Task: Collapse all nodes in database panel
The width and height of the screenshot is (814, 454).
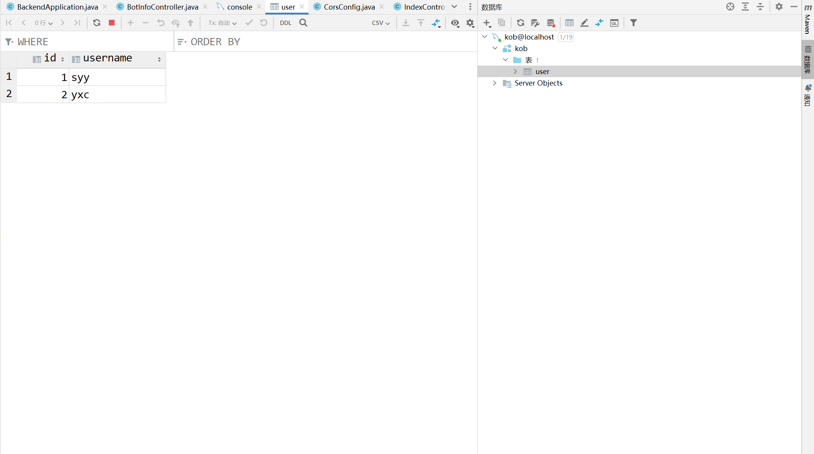Action: 760,7
